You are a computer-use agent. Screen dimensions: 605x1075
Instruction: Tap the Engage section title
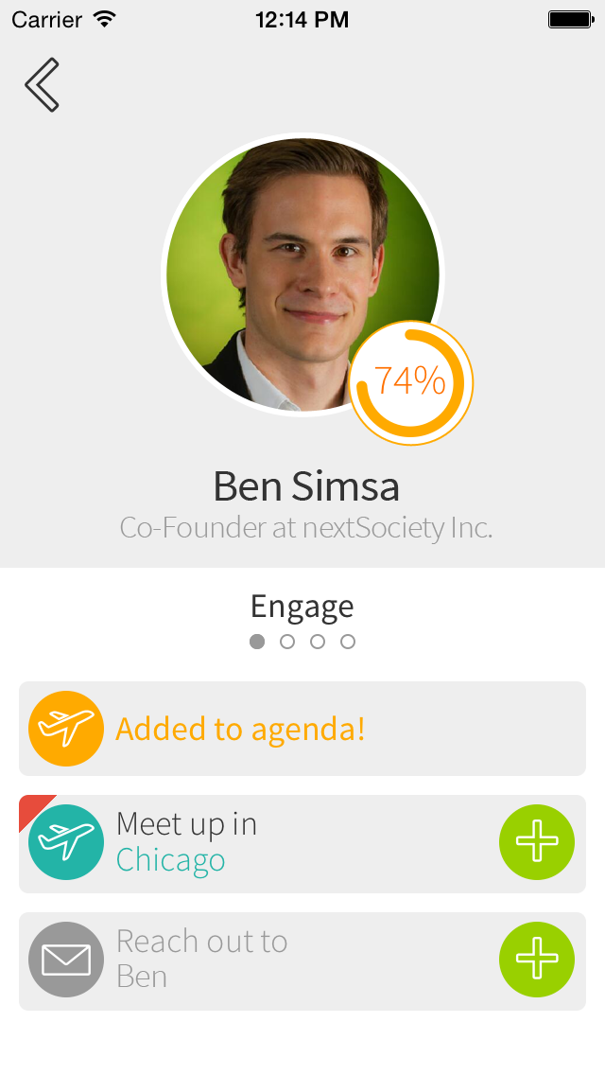tap(302, 606)
